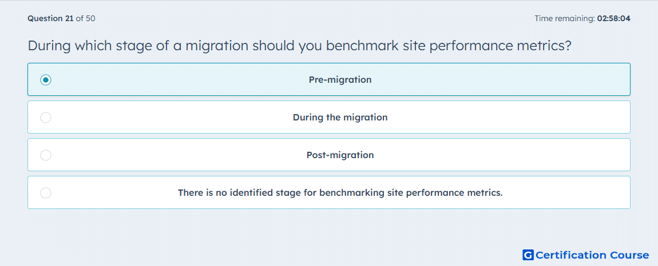The width and height of the screenshot is (658, 266).
Task: Click the Pre-migration answer text
Action: coord(340,79)
